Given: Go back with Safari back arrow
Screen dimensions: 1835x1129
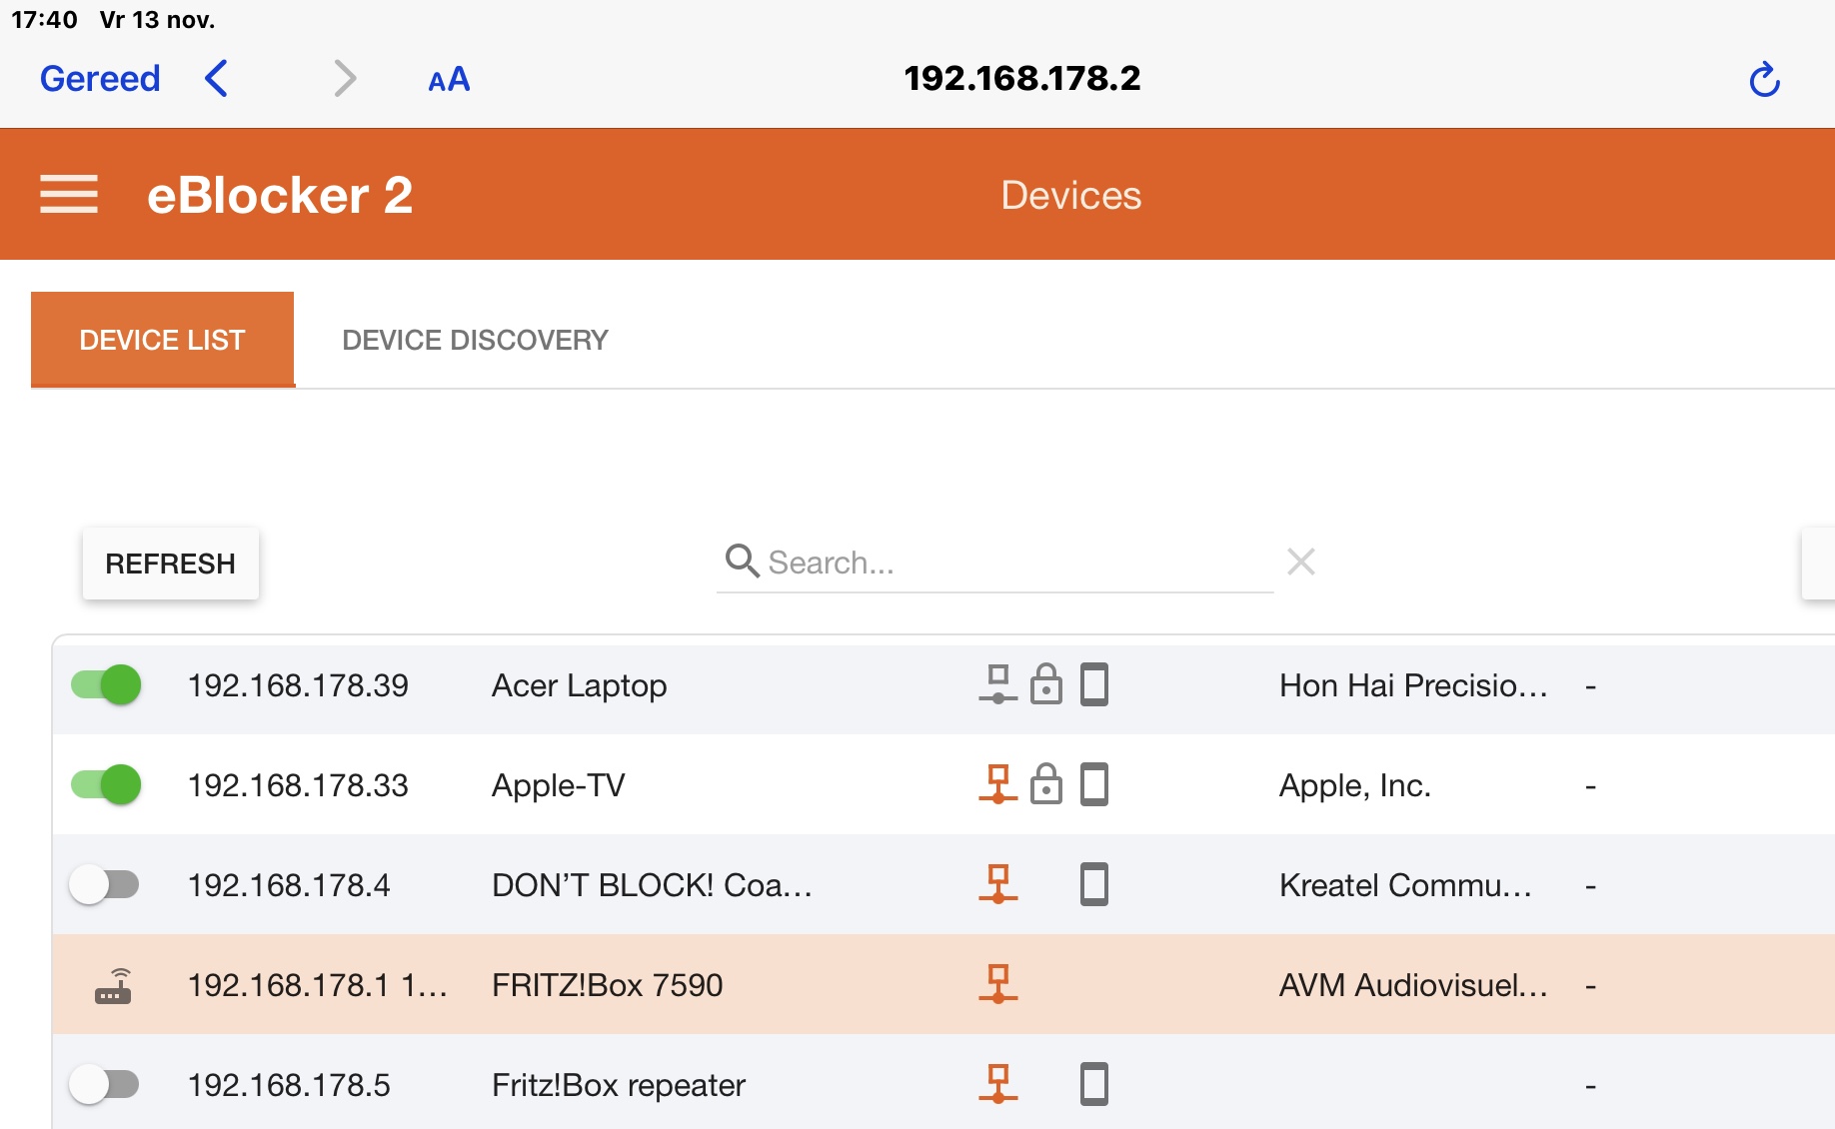Looking at the screenshot, I should tap(216, 78).
